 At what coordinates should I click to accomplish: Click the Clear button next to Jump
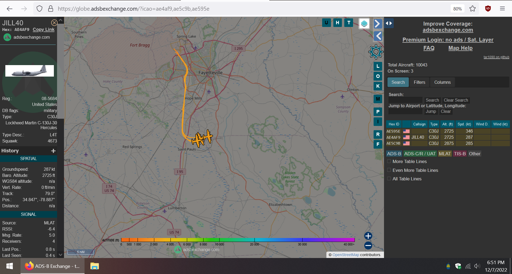tap(446, 112)
